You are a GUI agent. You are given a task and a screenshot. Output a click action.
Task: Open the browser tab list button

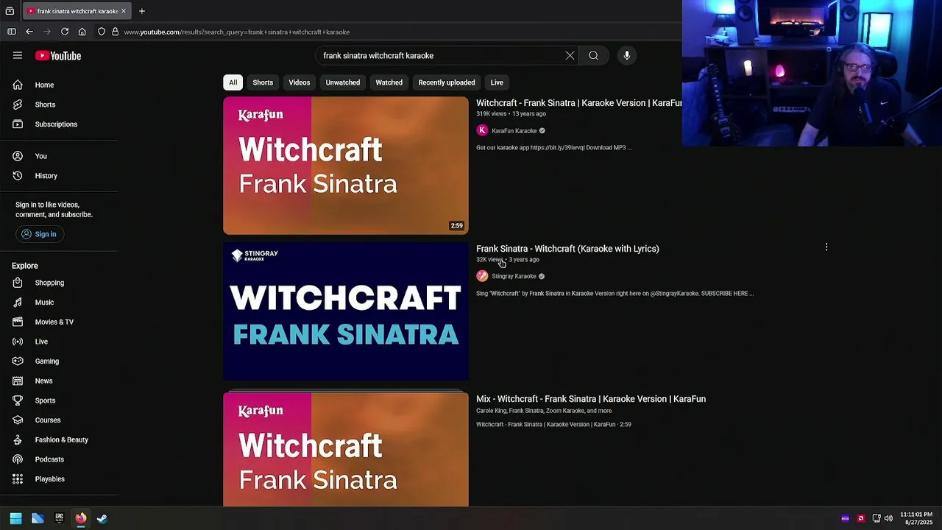point(10,11)
